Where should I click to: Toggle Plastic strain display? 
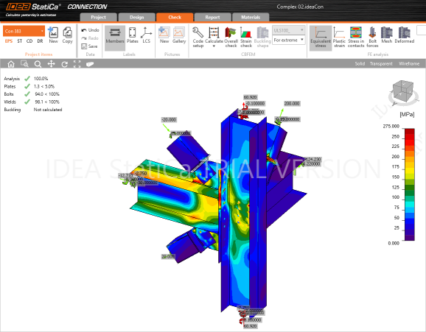(x=339, y=38)
